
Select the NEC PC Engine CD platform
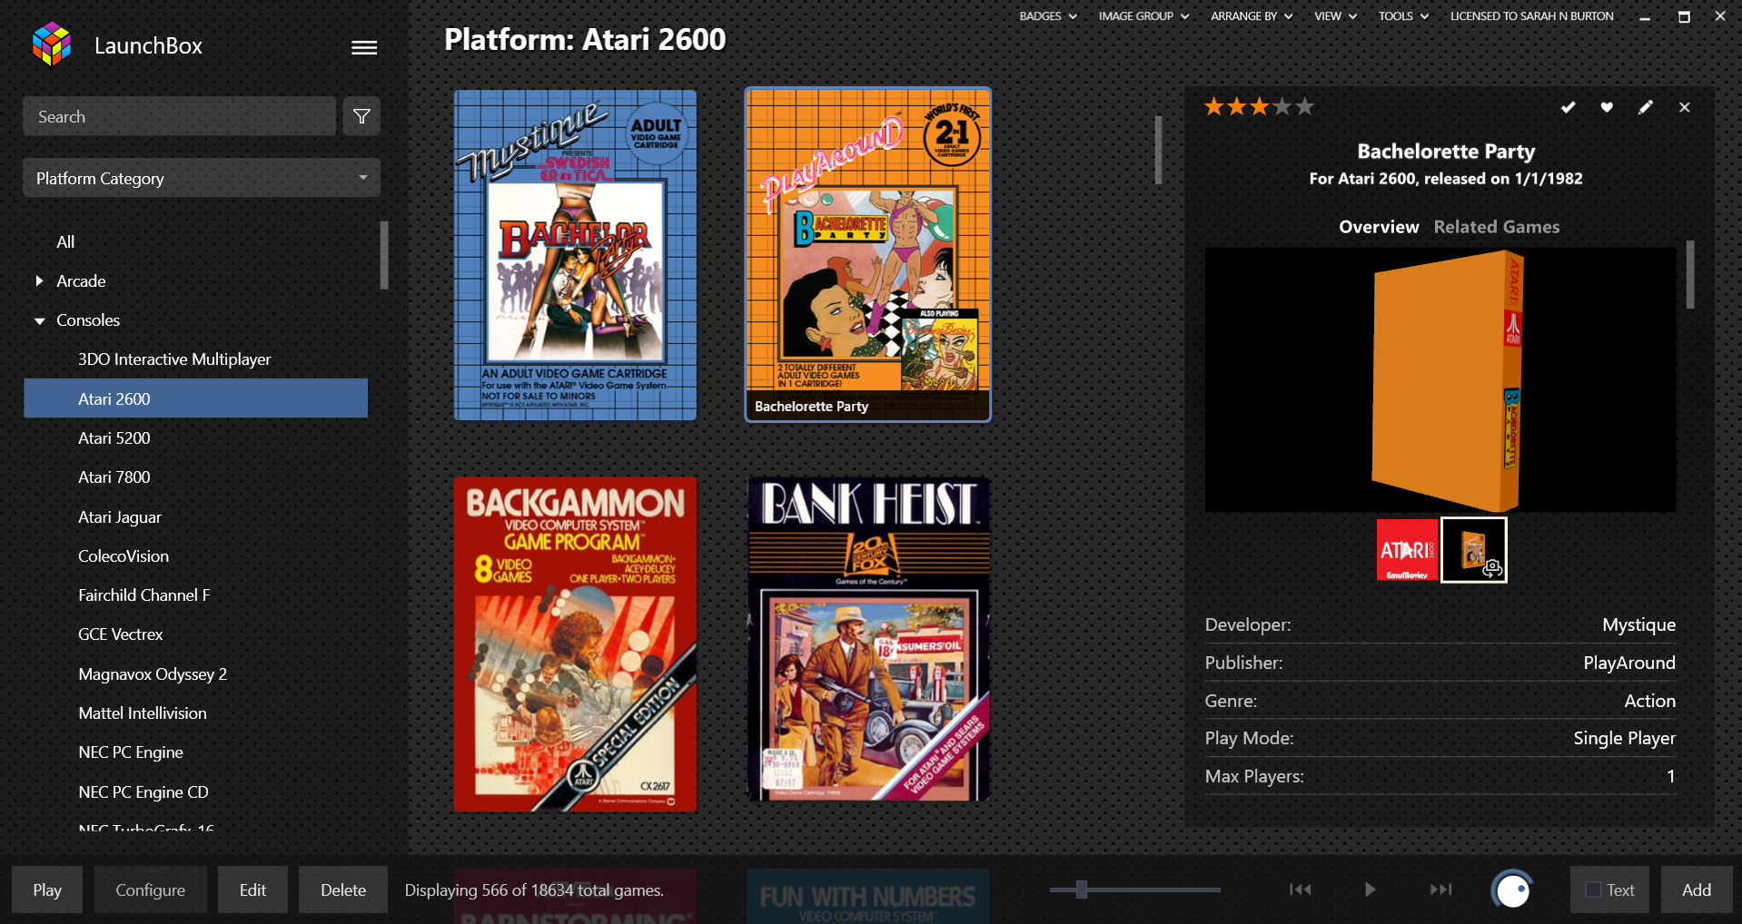pyautogui.click(x=144, y=792)
